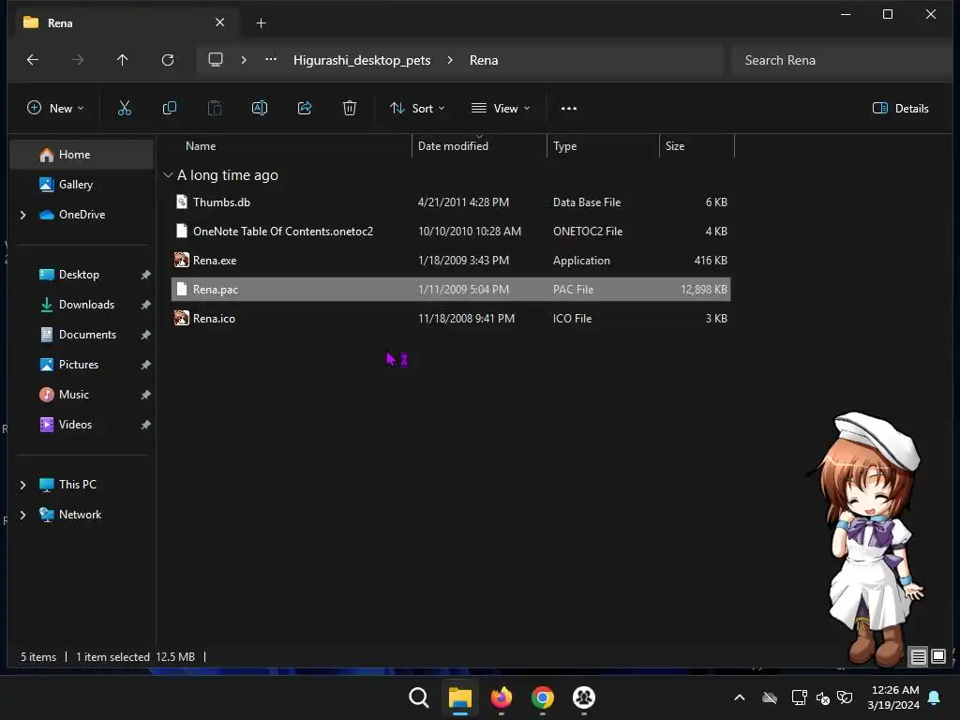Image resolution: width=960 pixels, height=720 pixels.
Task: Open Desktop in navigation pane
Action: pyautogui.click(x=82, y=275)
